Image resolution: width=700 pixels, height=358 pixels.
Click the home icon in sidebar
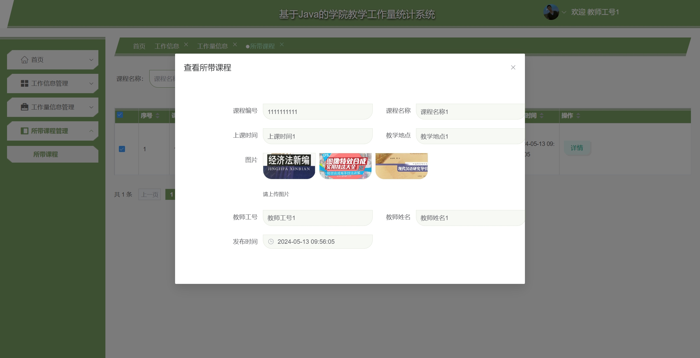(x=25, y=60)
